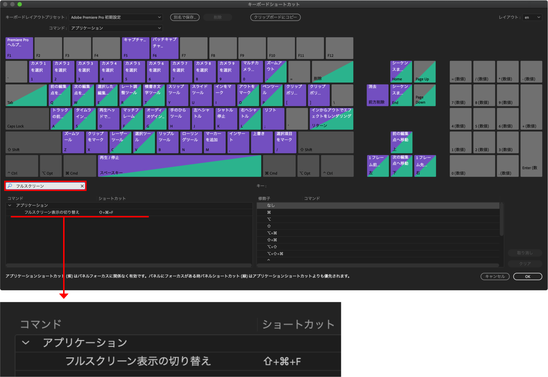Click the numeric keypad 5 key
Viewport: 548px width, 377px height.
484,119
